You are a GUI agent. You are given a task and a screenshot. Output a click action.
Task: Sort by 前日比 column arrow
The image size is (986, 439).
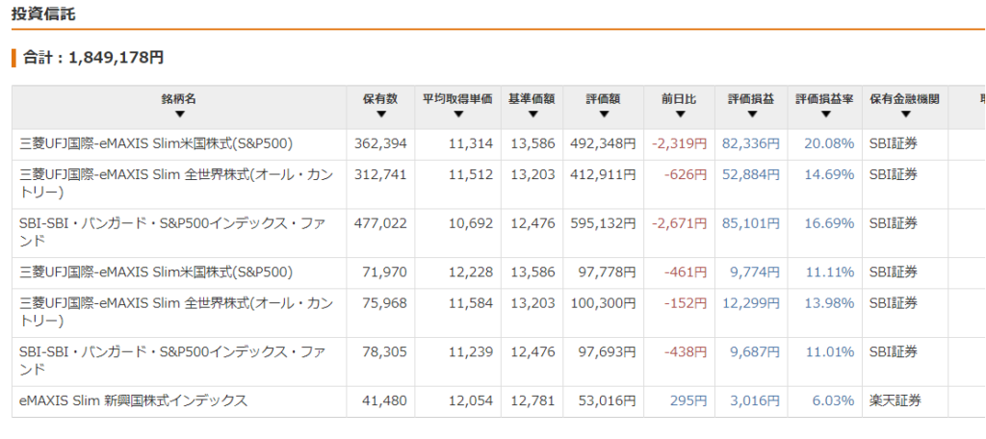click(x=679, y=115)
